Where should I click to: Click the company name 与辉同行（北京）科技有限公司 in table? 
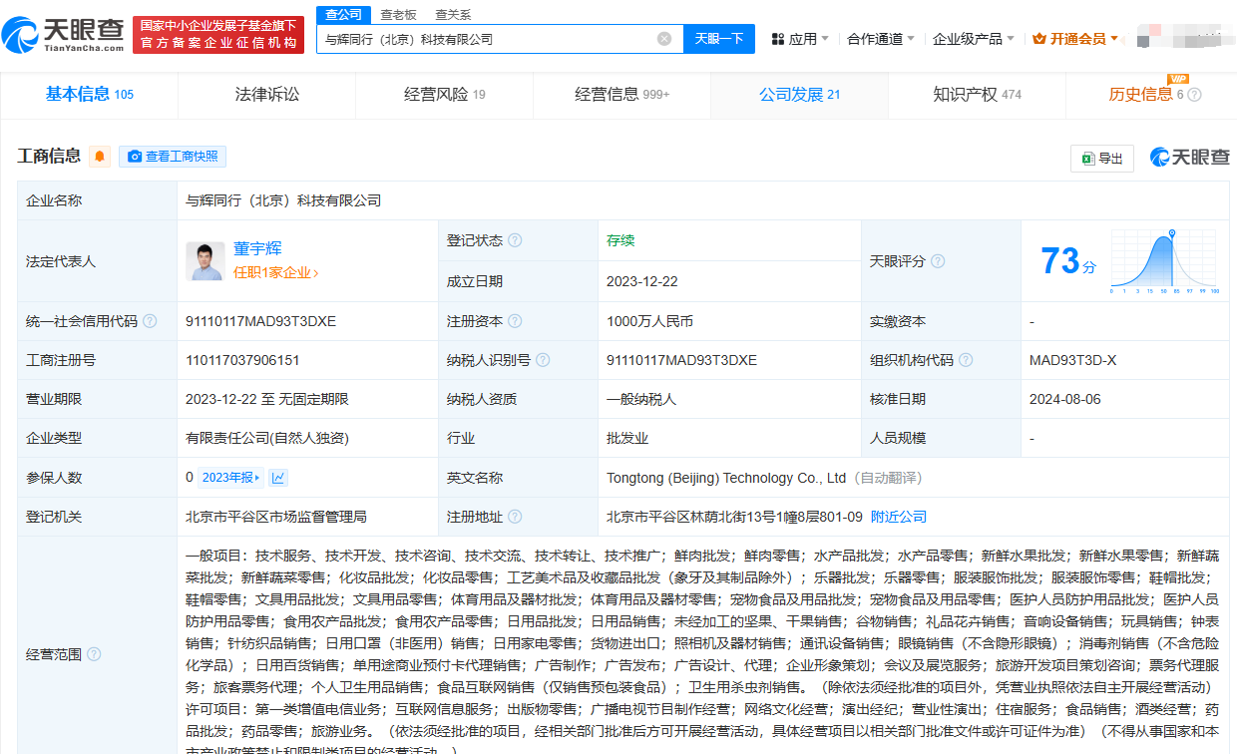coord(283,200)
